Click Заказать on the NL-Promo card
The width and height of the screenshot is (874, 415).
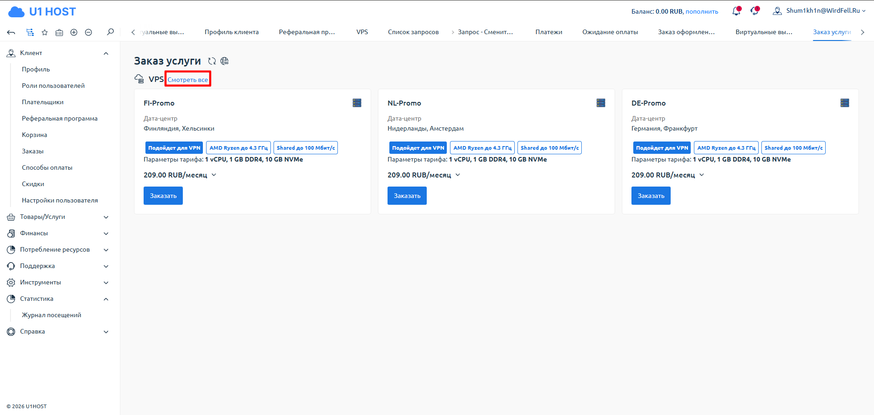pyautogui.click(x=407, y=196)
